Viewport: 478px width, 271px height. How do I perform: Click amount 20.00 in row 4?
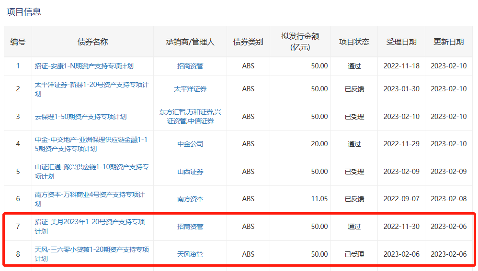point(319,144)
